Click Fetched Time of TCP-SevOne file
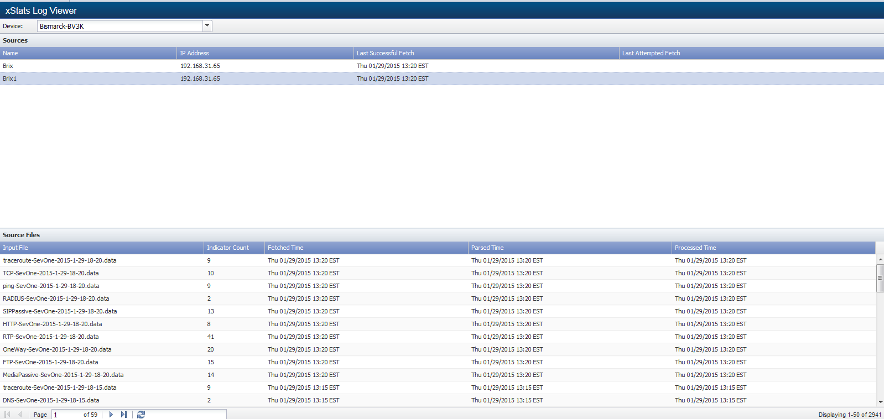This screenshot has height=419, width=884. (304, 273)
